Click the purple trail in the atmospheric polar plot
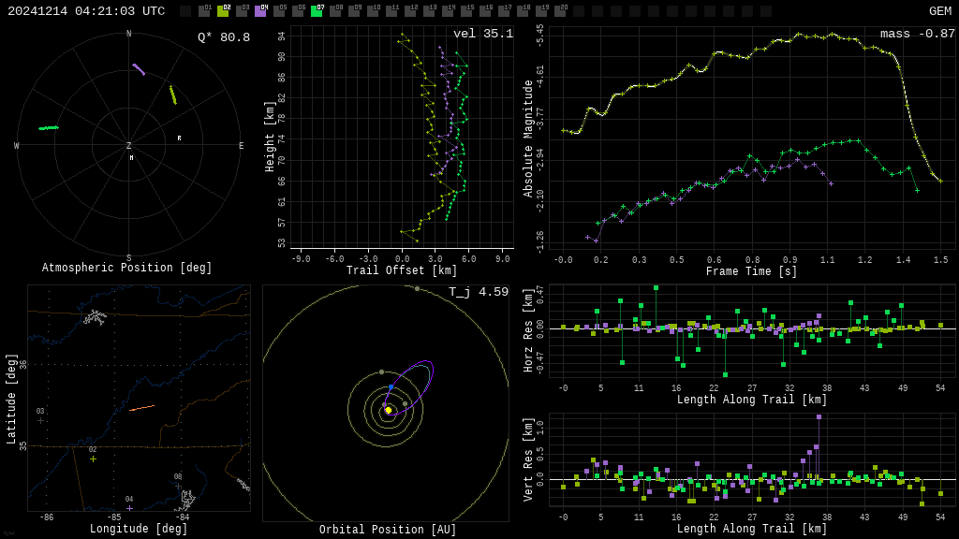 click(x=139, y=69)
